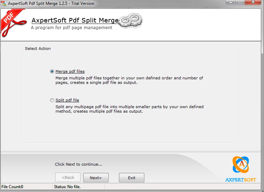
Task: Click the 'File Count:0' status entry
Action: (x=12, y=187)
